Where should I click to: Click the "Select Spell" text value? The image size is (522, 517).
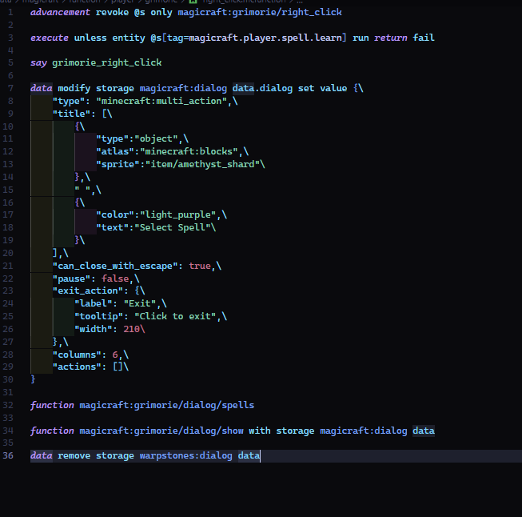click(173, 227)
